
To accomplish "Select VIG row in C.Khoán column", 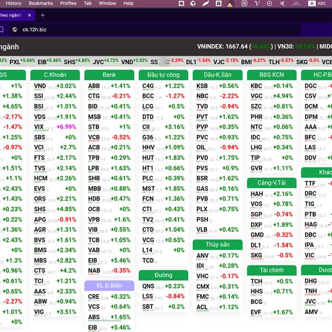I will point(55,312).
